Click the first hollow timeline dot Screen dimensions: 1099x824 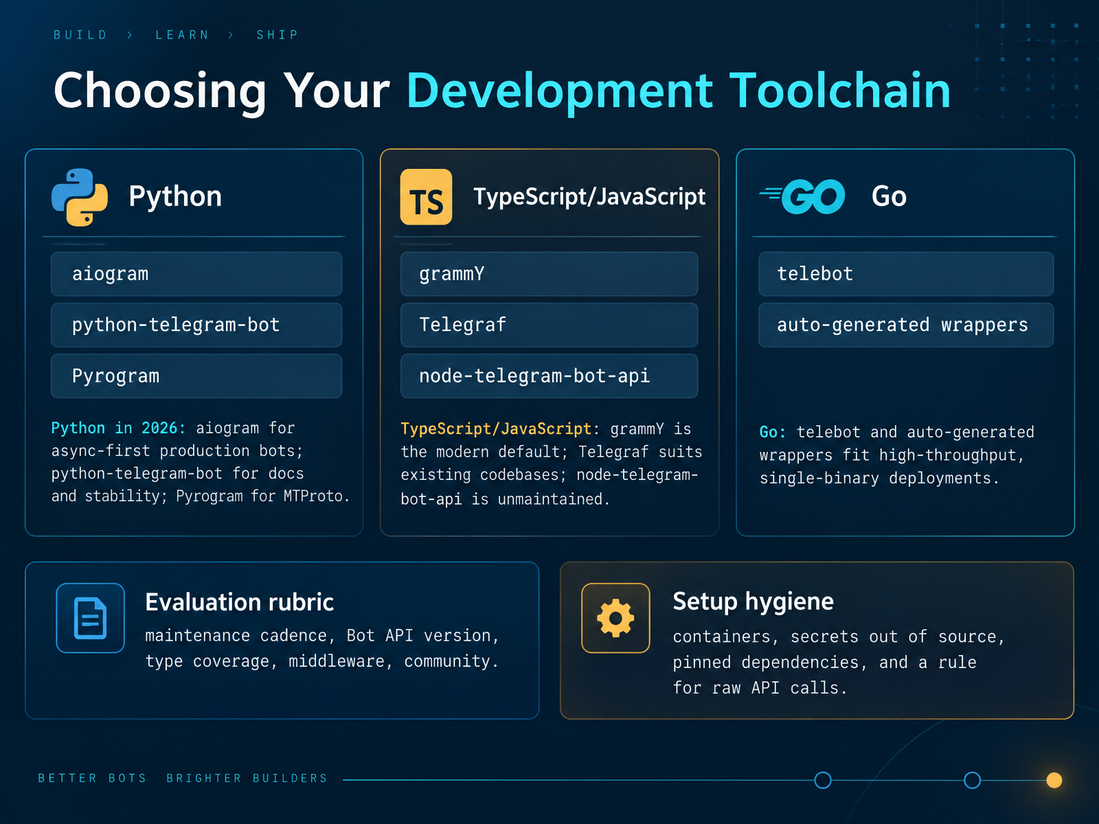(823, 780)
